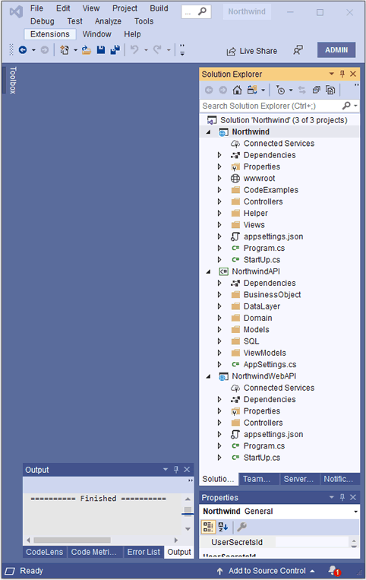Toggle auto-hide pin on Solution Explorer
This screenshot has width=366, height=580.
pos(342,74)
